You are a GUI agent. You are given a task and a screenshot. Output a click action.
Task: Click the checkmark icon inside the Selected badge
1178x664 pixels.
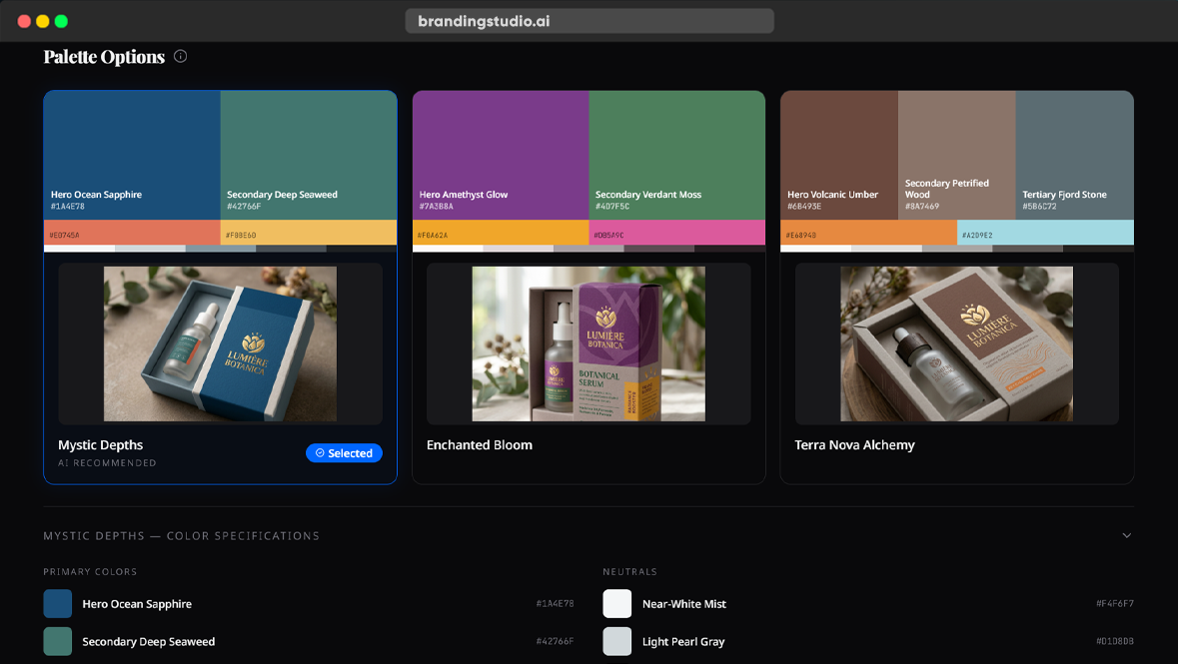pos(320,452)
